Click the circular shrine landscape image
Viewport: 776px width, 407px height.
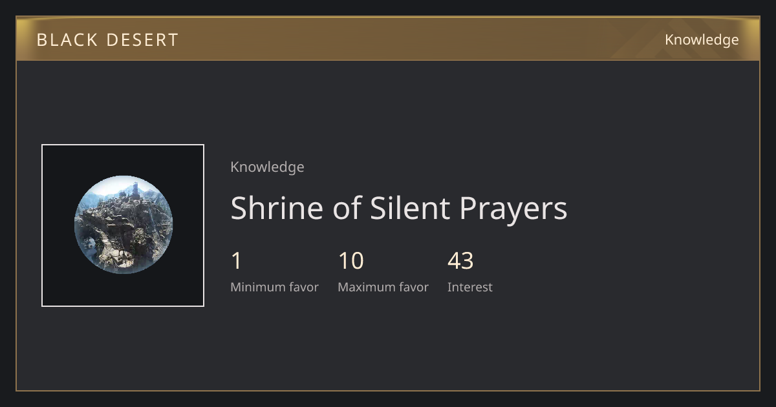(x=123, y=225)
